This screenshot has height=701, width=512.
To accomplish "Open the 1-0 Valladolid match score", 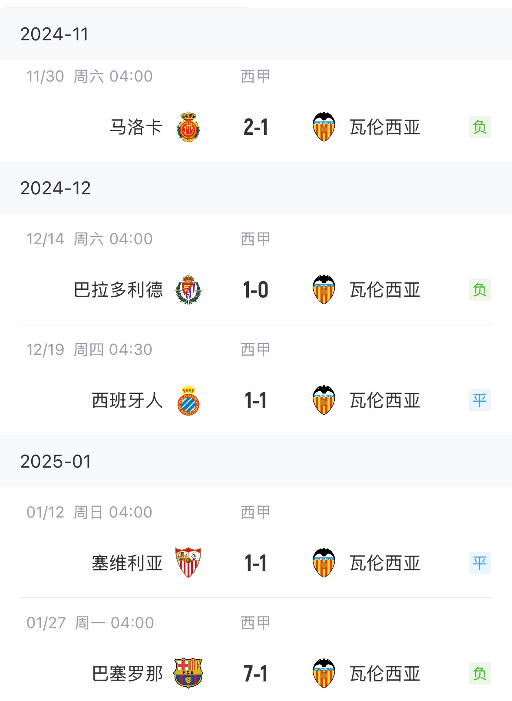I will tap(256, 290).
